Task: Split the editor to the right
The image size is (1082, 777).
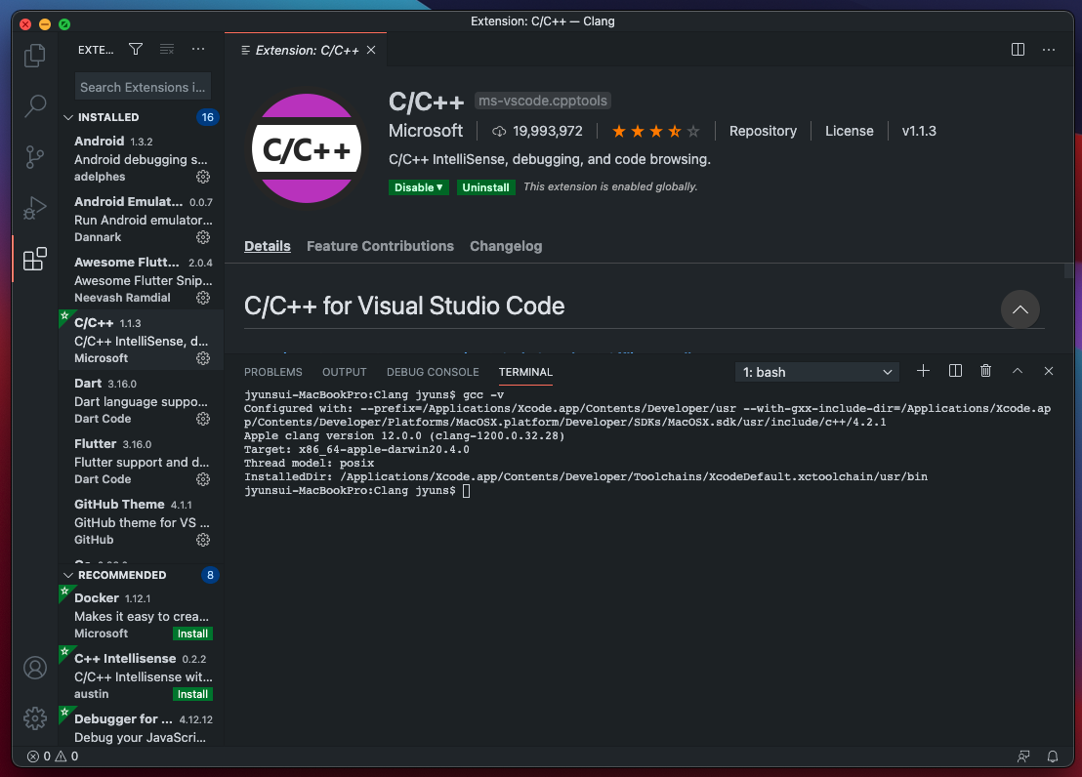Action: (1018, 50)
